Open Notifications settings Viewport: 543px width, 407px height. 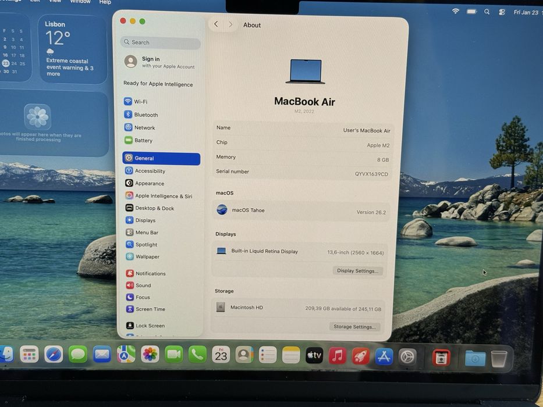point(146,273)
